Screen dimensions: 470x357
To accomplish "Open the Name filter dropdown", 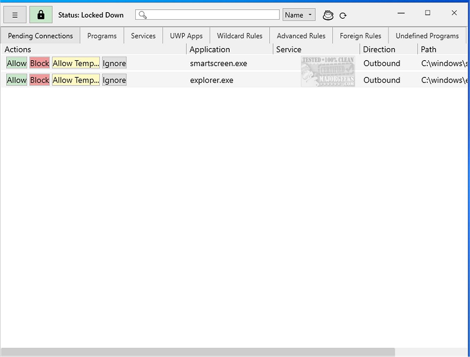I will coord(299,15).
